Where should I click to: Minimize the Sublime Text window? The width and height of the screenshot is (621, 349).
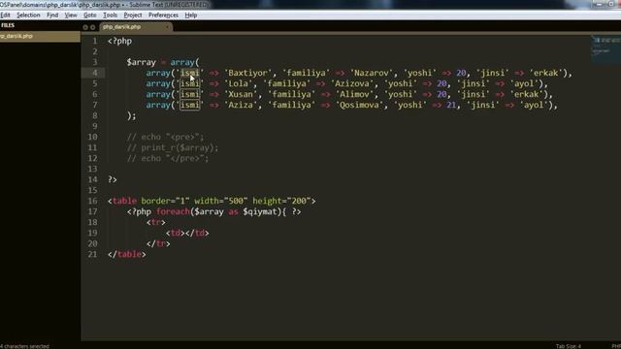tap(598, 4)
